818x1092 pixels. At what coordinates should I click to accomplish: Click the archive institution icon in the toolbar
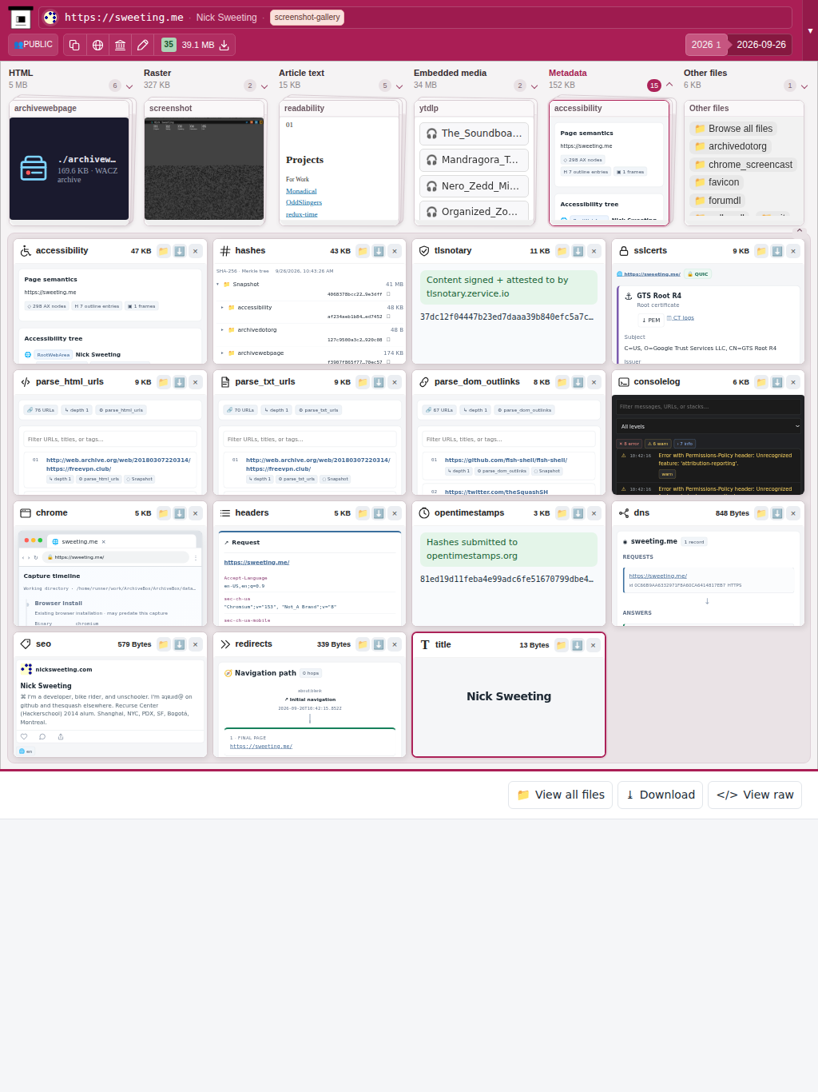point(120,45)
